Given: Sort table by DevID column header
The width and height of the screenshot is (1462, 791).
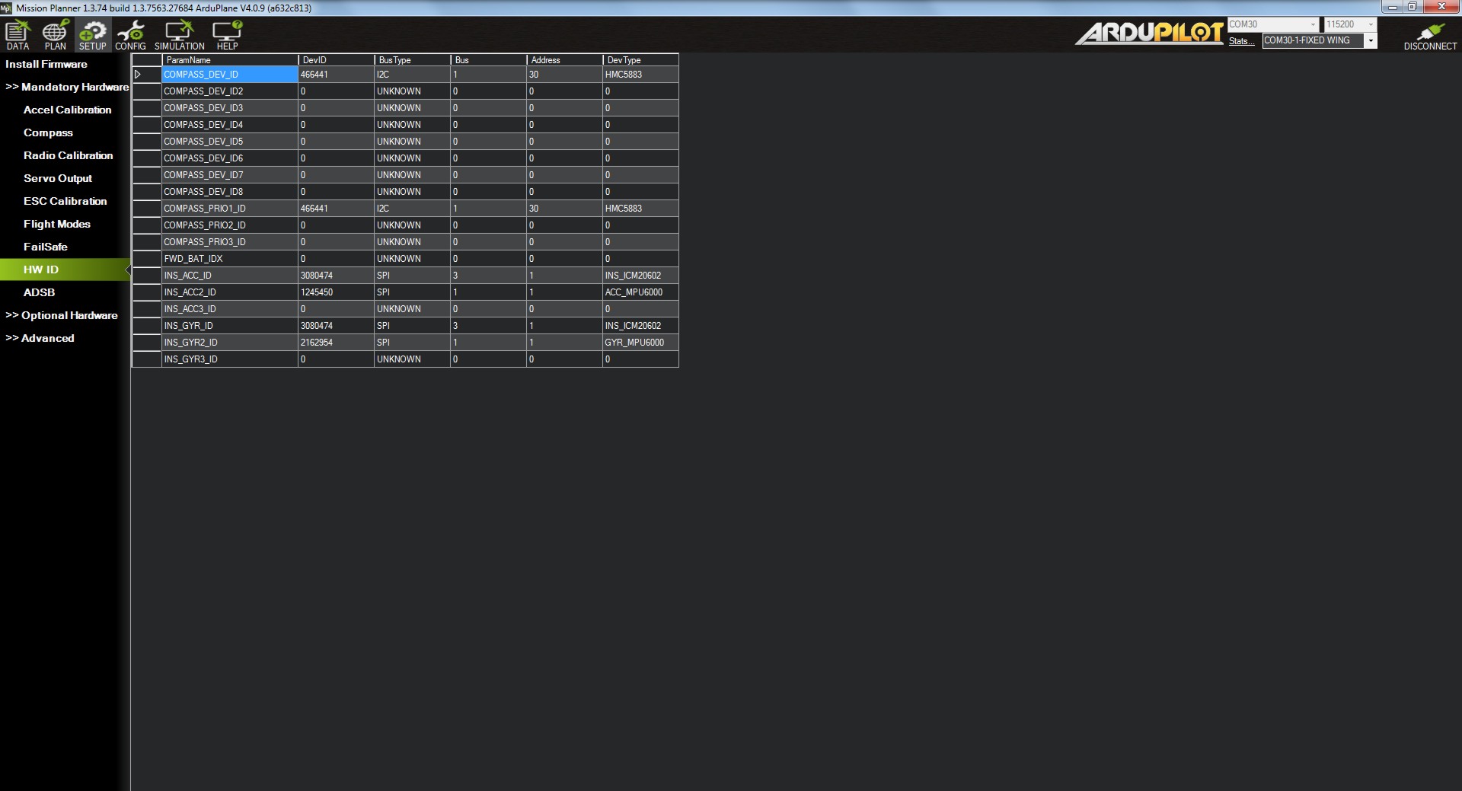Looking at the screenshot, I should coord(335,59).
